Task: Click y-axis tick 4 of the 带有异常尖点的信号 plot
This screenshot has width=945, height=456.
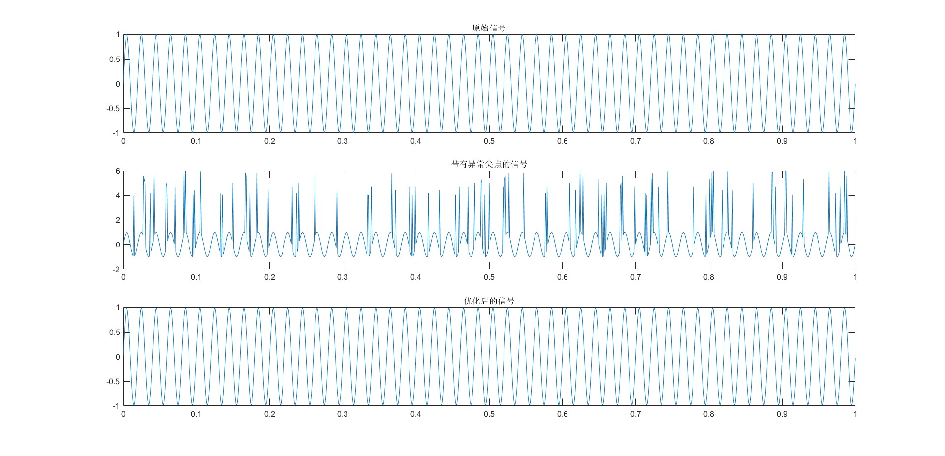Action: [118, 196]
